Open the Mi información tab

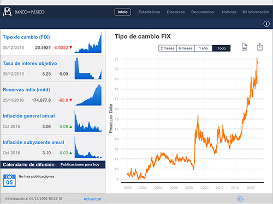[x=256, y=12]
